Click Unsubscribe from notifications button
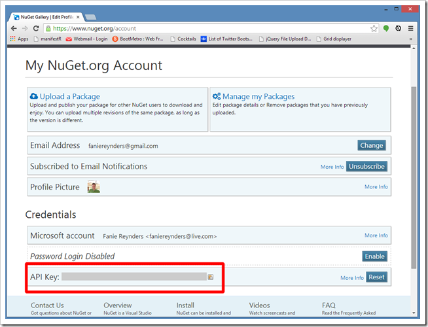428x327 pixels. 366,166
